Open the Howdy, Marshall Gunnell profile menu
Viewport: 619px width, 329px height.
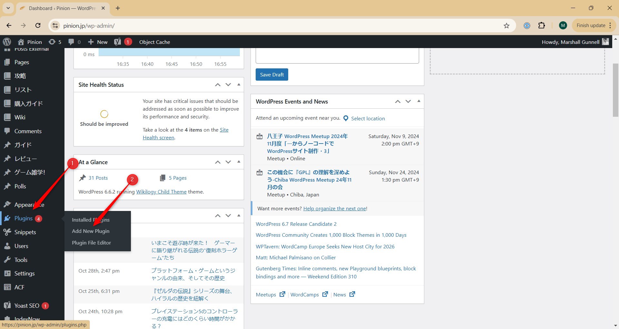click(x=575, y=42)
